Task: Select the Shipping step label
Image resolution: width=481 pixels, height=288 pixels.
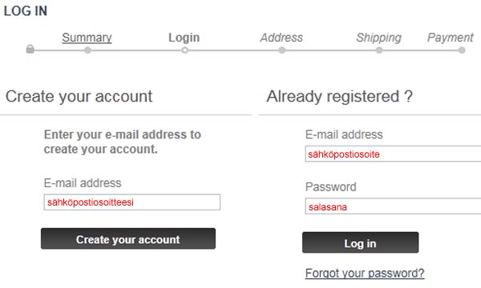Action: (x=379, y=38)
